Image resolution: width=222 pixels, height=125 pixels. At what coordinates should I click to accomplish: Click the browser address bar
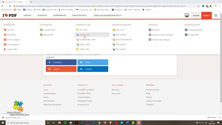[x=105, y=6]
